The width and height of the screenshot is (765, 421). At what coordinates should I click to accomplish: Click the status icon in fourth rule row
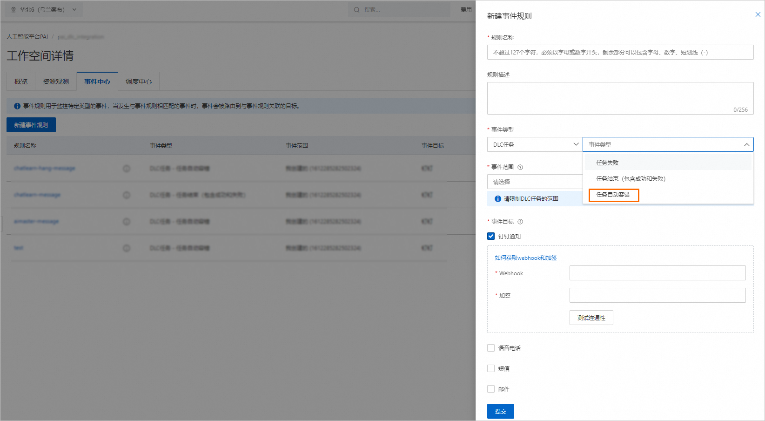127,248
